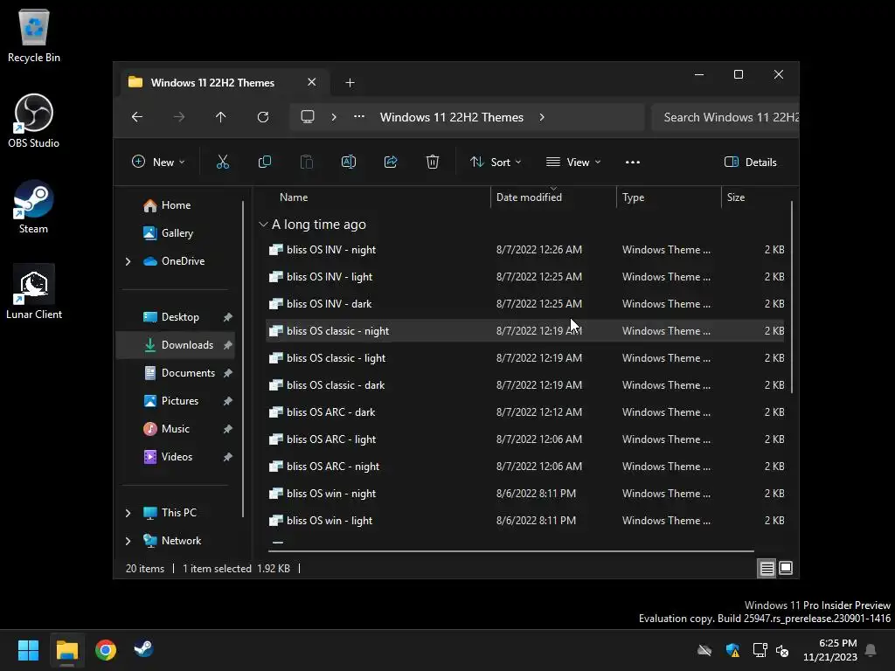895x671 pixels.
Task: Open the See more ellipsis in toolbar
Action: pyautogui.click(x=633, y=162)
